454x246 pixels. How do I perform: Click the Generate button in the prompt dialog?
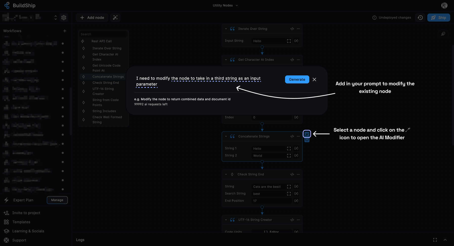pyautogui.click(x=297, y=79)
